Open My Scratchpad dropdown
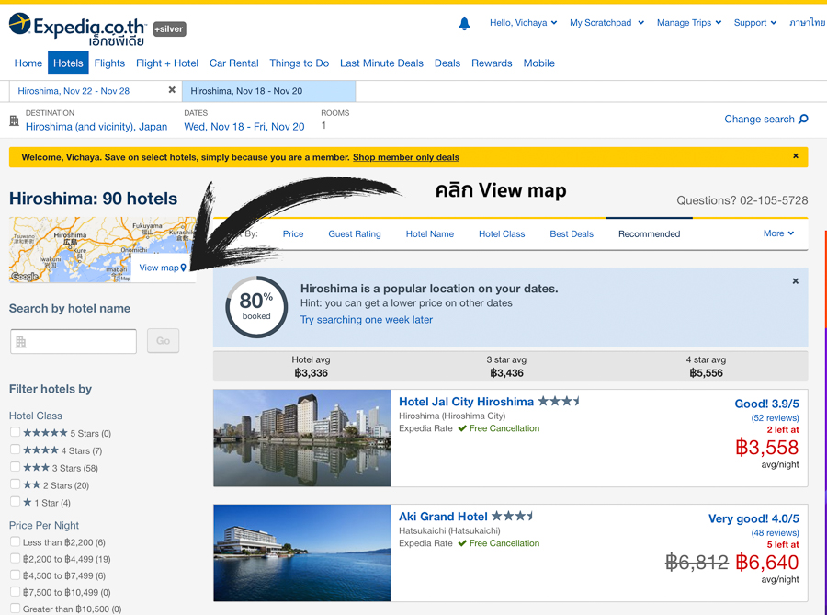This screenshot has height=615, width=827. [606, 23]
